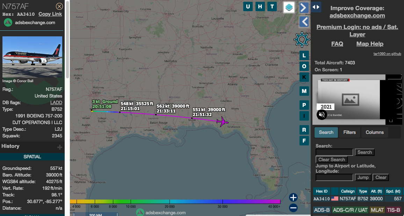Sort table by Callsign column

click(x=348, y=191)
